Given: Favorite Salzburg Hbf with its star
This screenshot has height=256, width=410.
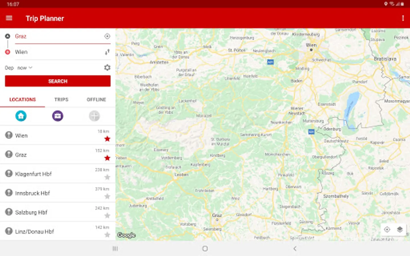Looking at the screenshot, I should 107,216.
